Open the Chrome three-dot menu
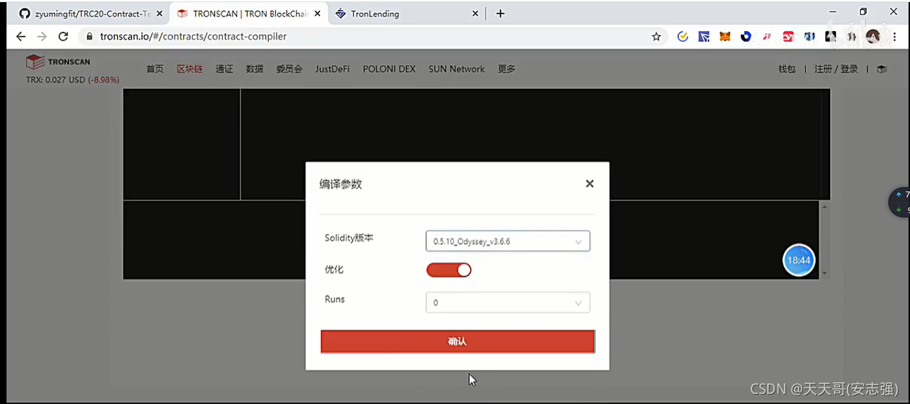Screen dimensions: 910x404 click(894, 36)
